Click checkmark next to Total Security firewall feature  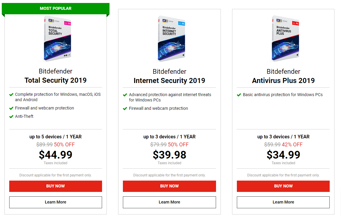click(11, 108)
